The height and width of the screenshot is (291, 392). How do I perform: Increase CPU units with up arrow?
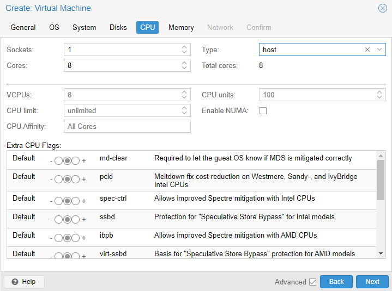[379, 92]
